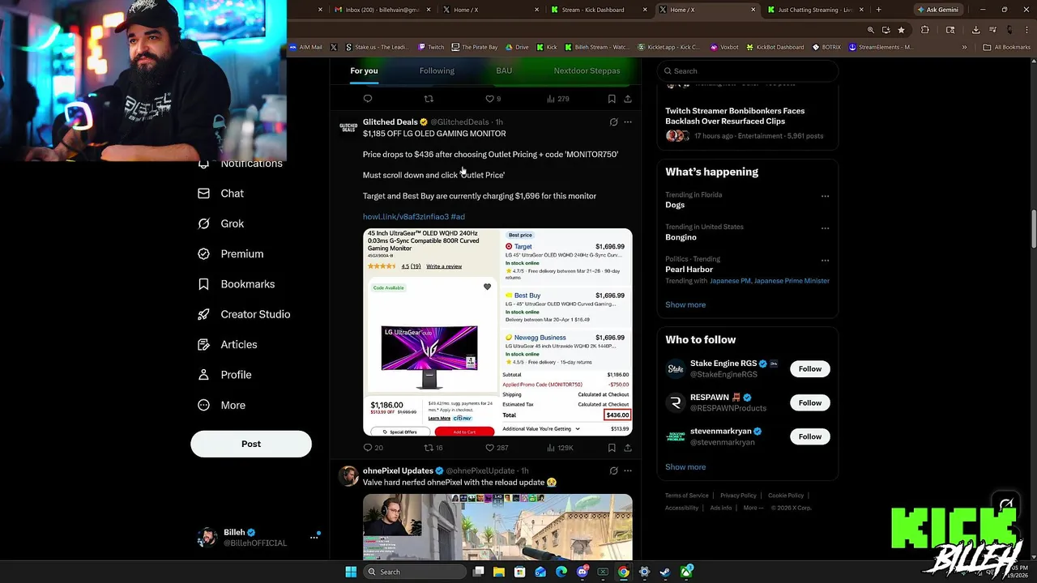The height and width of the screenshot is (583, 1037).
Task: Open Bookmarks in X sidebar
Action: pyautogui.click(x=237, y=284)
